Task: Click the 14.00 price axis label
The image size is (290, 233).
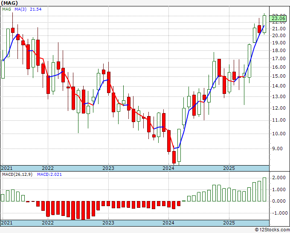Action: click(279, 86)
